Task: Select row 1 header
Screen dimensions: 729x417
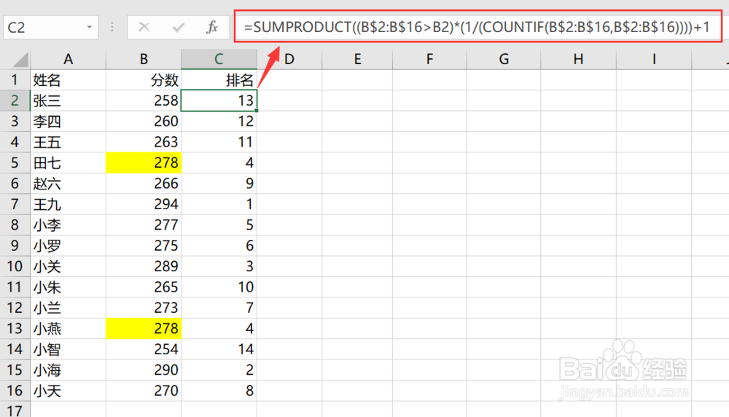Action: [15, 80]
